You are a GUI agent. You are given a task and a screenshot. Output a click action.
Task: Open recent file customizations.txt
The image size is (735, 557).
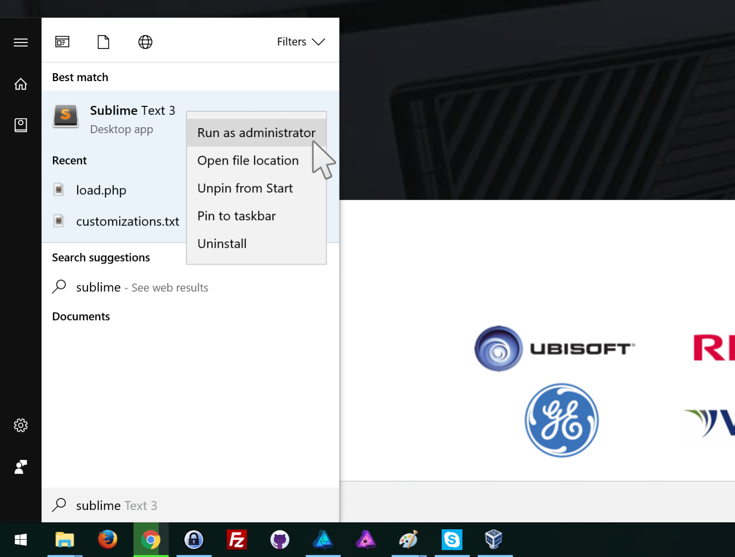point(127,221)
